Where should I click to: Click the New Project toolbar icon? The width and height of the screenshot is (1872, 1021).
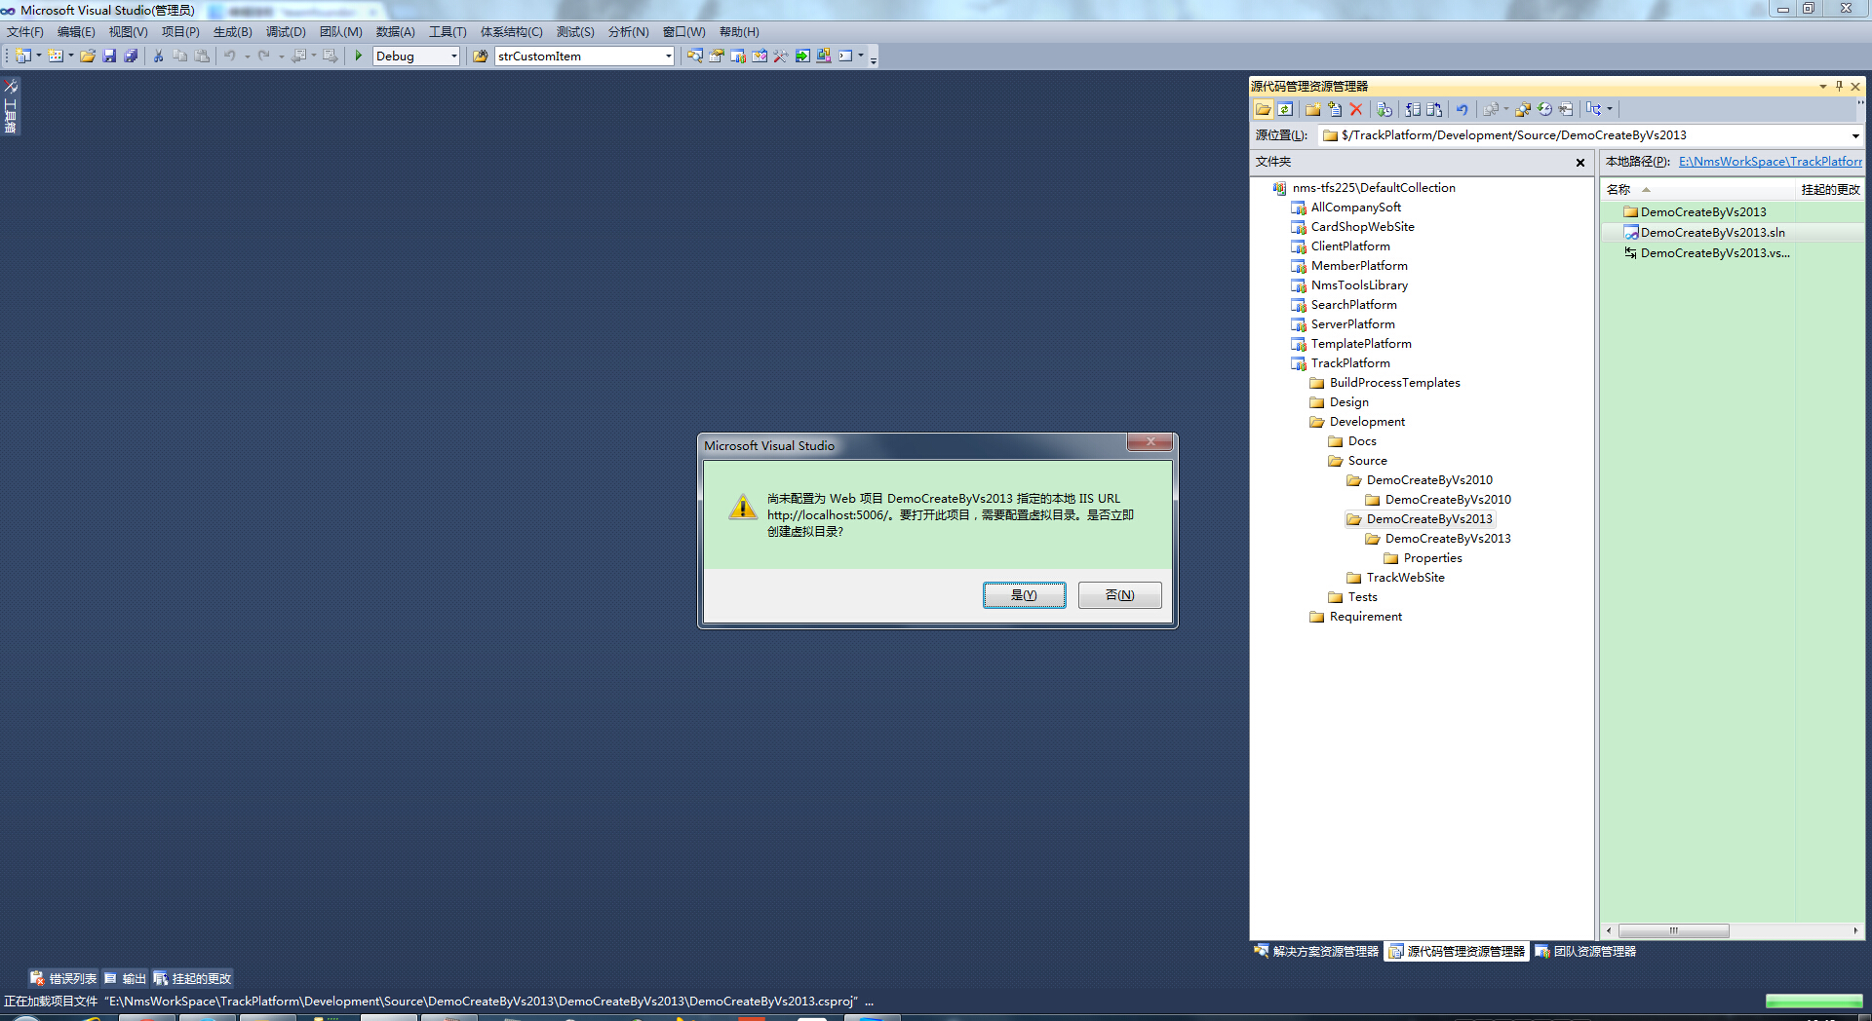pyautogui.click(x=22, y=56)
